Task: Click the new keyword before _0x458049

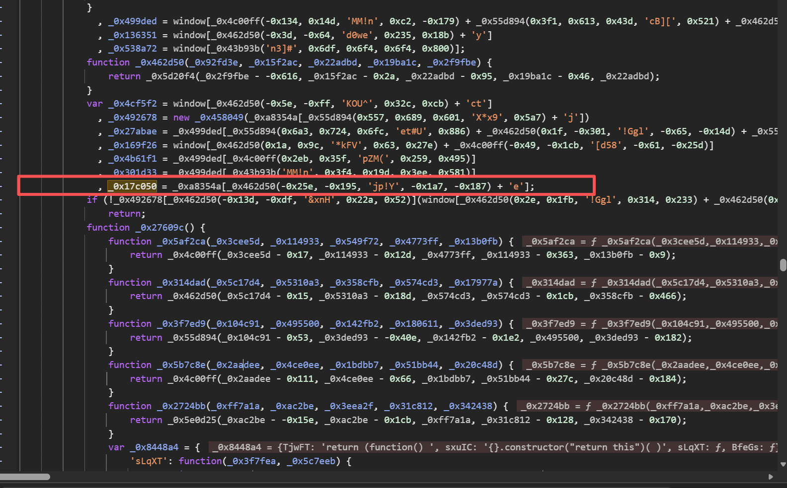Action: [x=181, y=118]
